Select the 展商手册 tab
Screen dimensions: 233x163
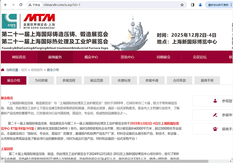pos(207,80)
